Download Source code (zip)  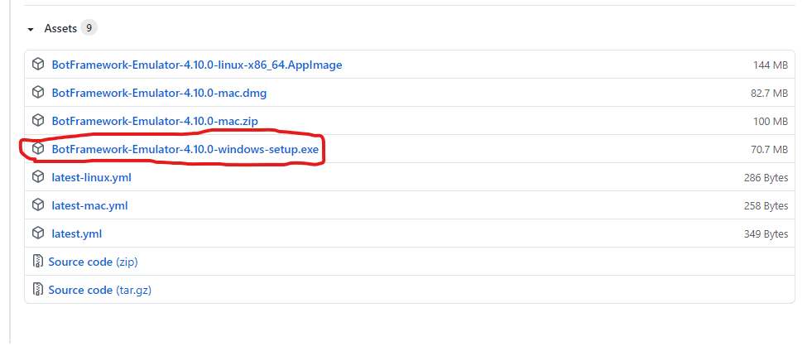(94, 262)
